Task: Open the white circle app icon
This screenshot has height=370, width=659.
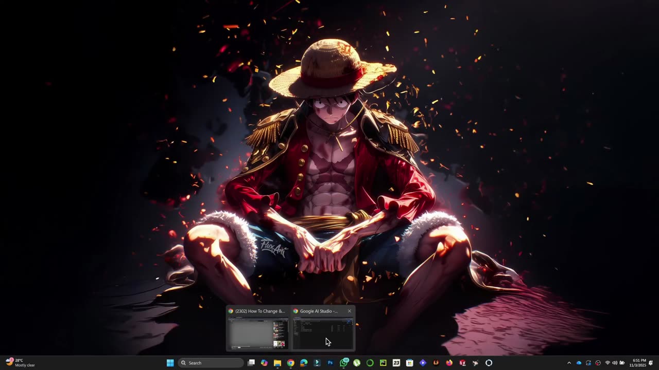Action: [489, 363]
